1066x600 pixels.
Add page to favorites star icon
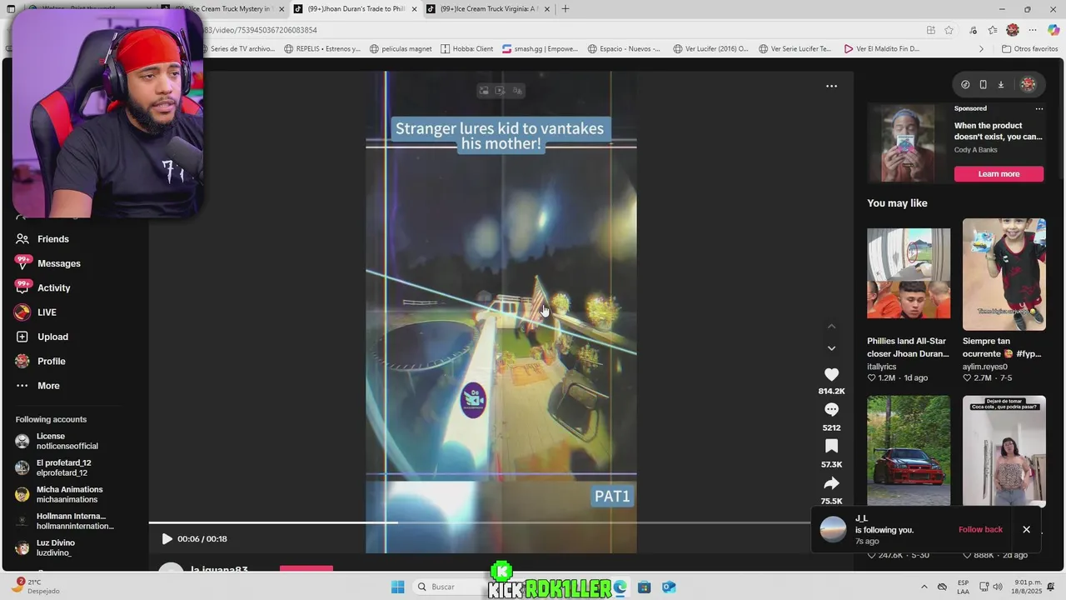pos(949,30)
